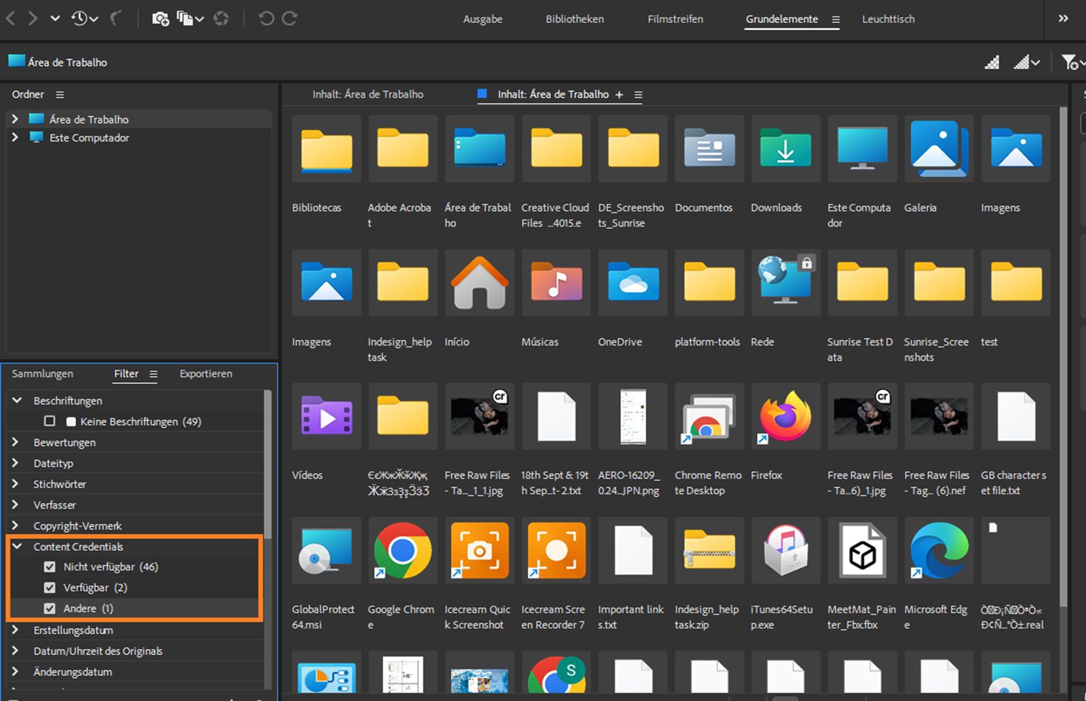
Task: Select the Downloads folder icon
Action: coord(785,149)
